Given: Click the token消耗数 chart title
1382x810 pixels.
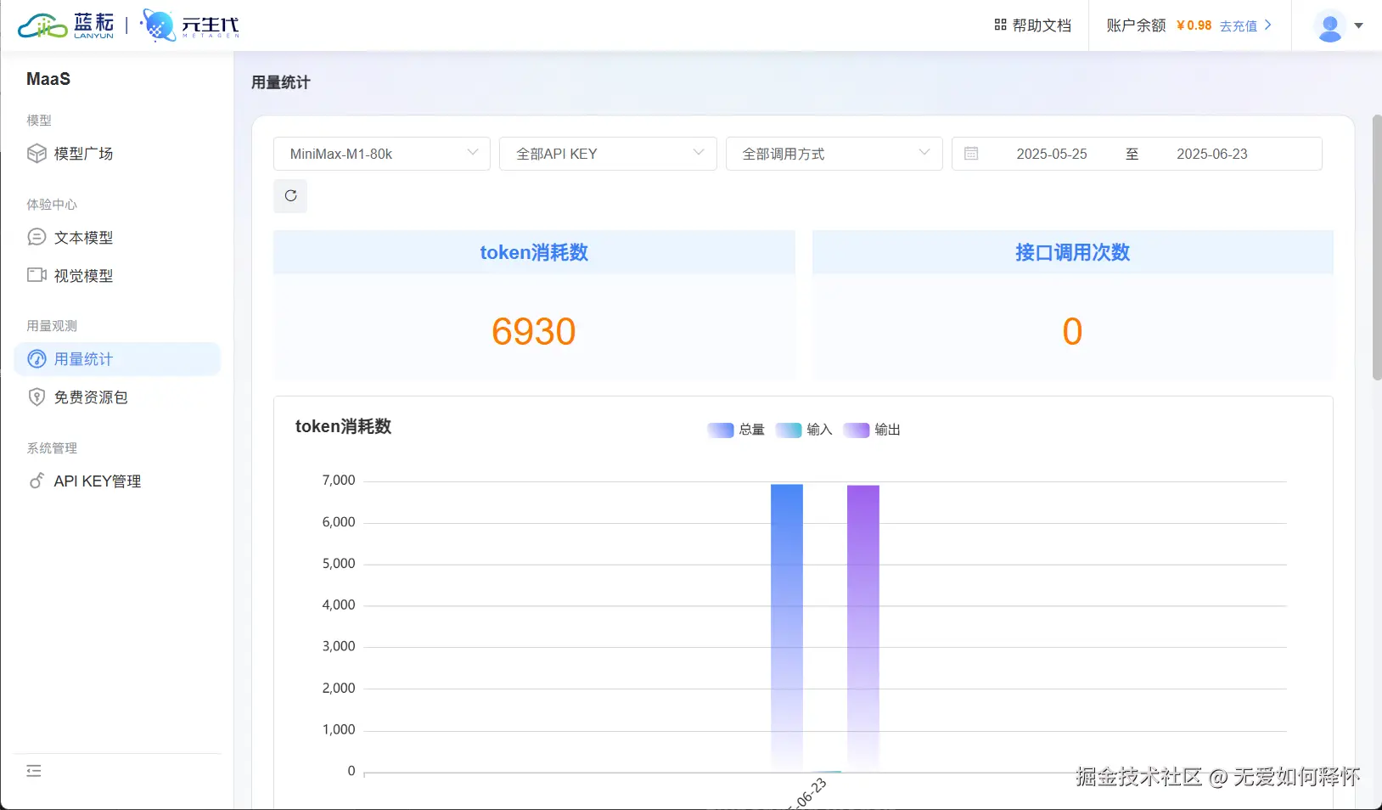Looking at the screenshot, I should [344, 426].
